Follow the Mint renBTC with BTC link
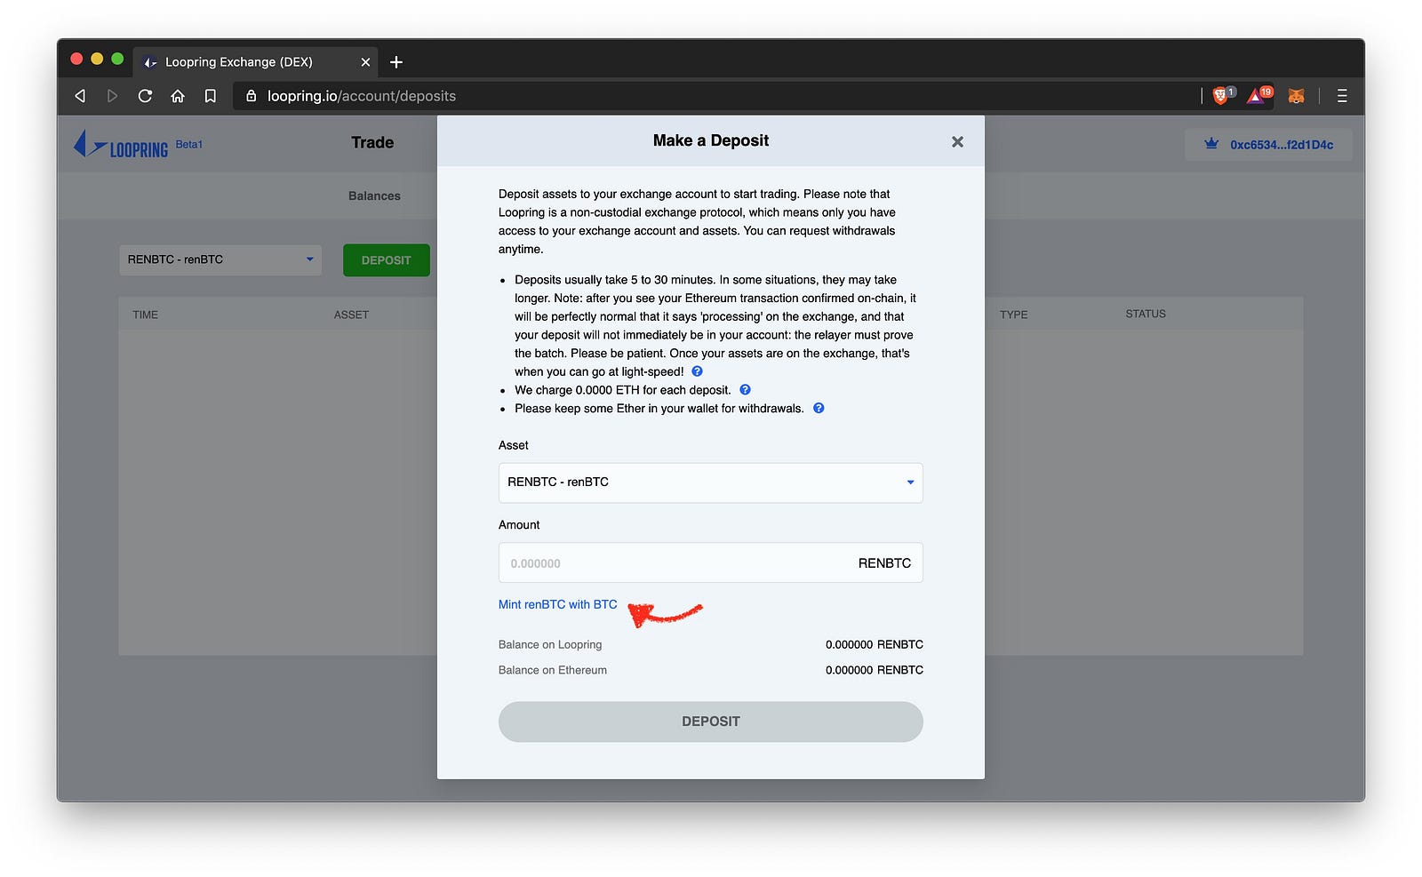1422x877 pixels. pos(557,604)
